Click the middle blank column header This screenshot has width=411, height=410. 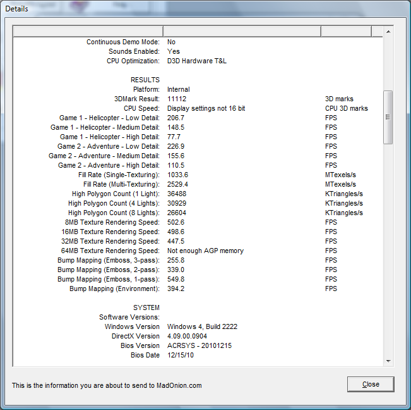pos(242,32)
